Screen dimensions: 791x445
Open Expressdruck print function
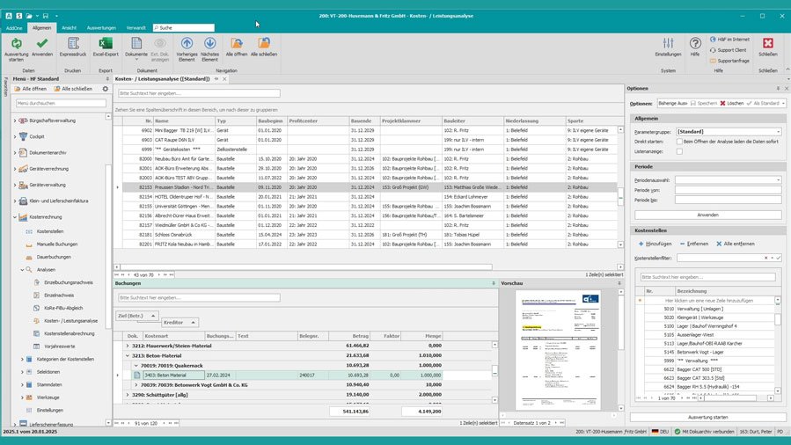click(x=74, y=44)
